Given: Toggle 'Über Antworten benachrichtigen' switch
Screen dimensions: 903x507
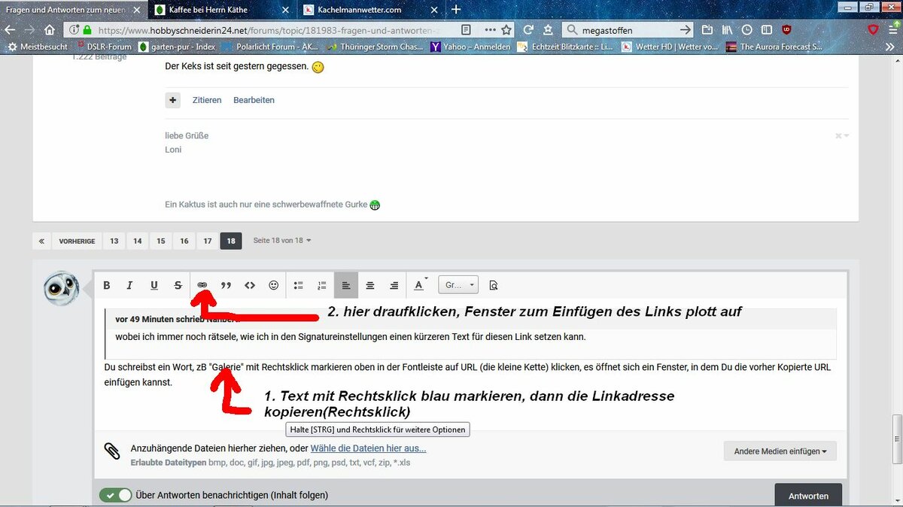Looking at the screenshot, I should pos(116,496).
